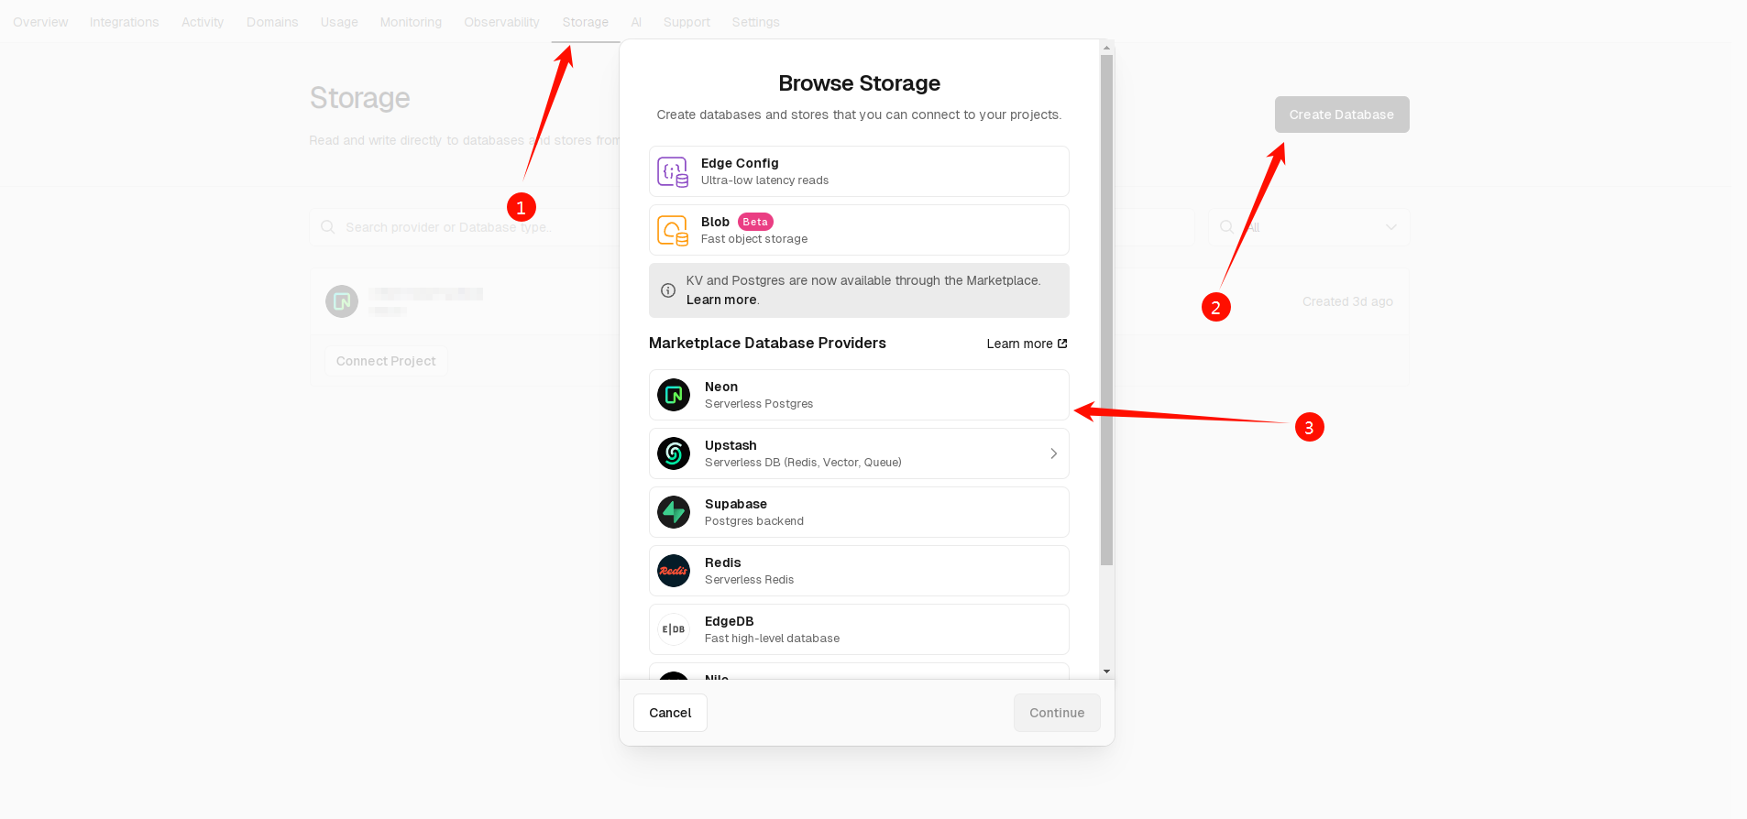Expand the Upstash chevron arrow
This screenshot has width=1747, height=819.
pyautogui.click(x=1053, y=453)
